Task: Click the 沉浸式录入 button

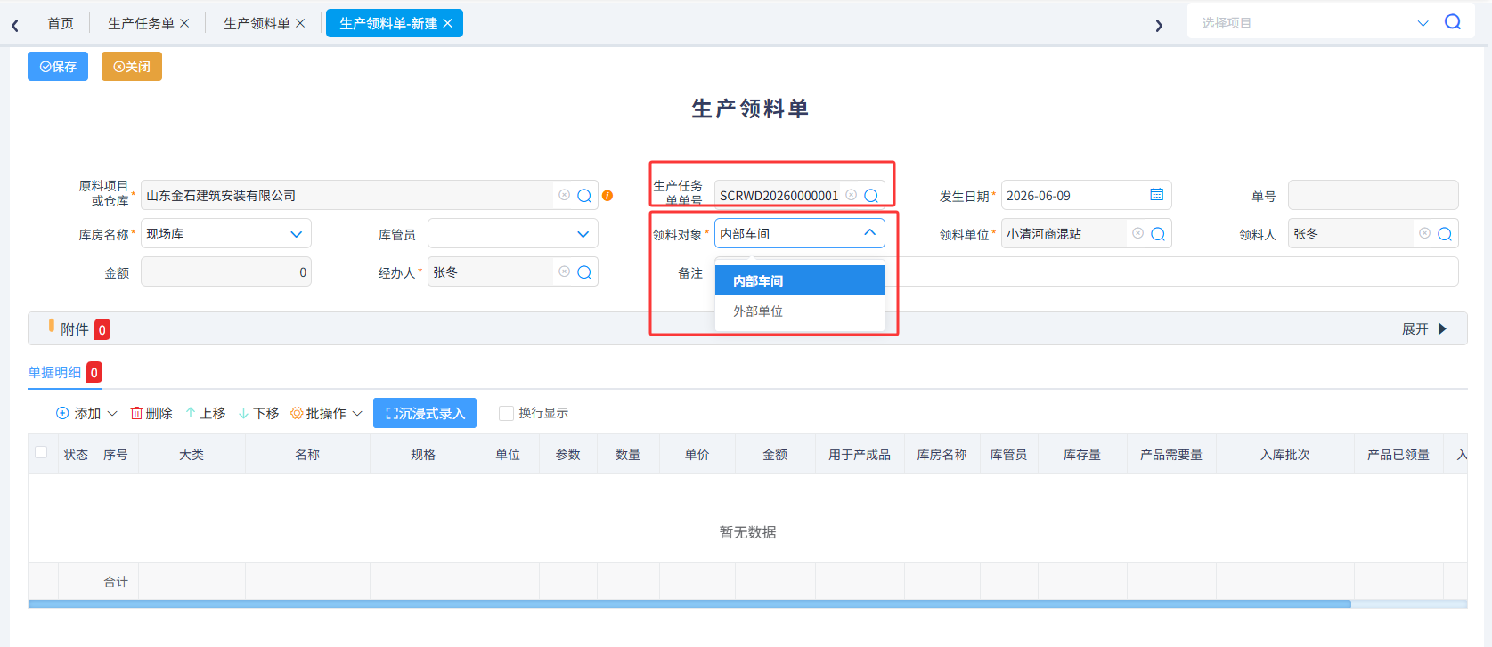Action: [x=425, y=413]
